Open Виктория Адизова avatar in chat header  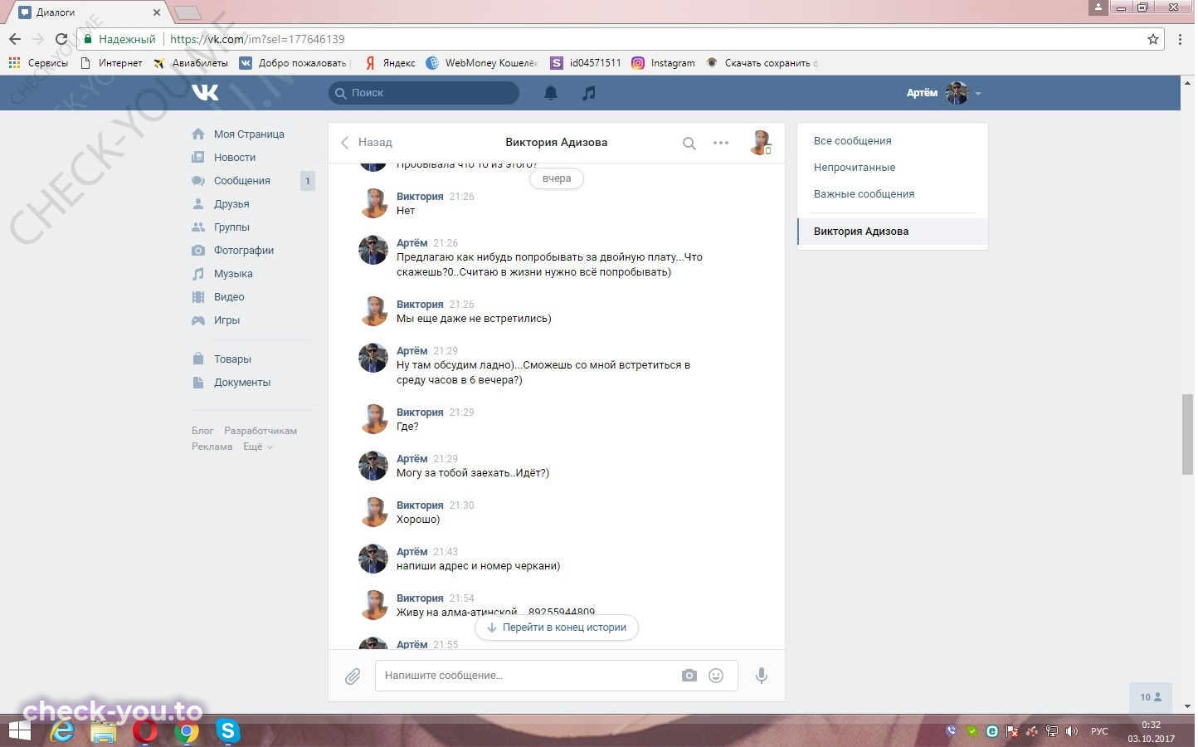[x=761, y=143]
